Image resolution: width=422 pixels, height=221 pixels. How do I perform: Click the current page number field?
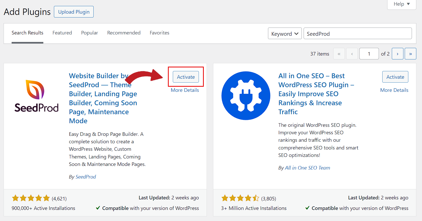(369, 54)
